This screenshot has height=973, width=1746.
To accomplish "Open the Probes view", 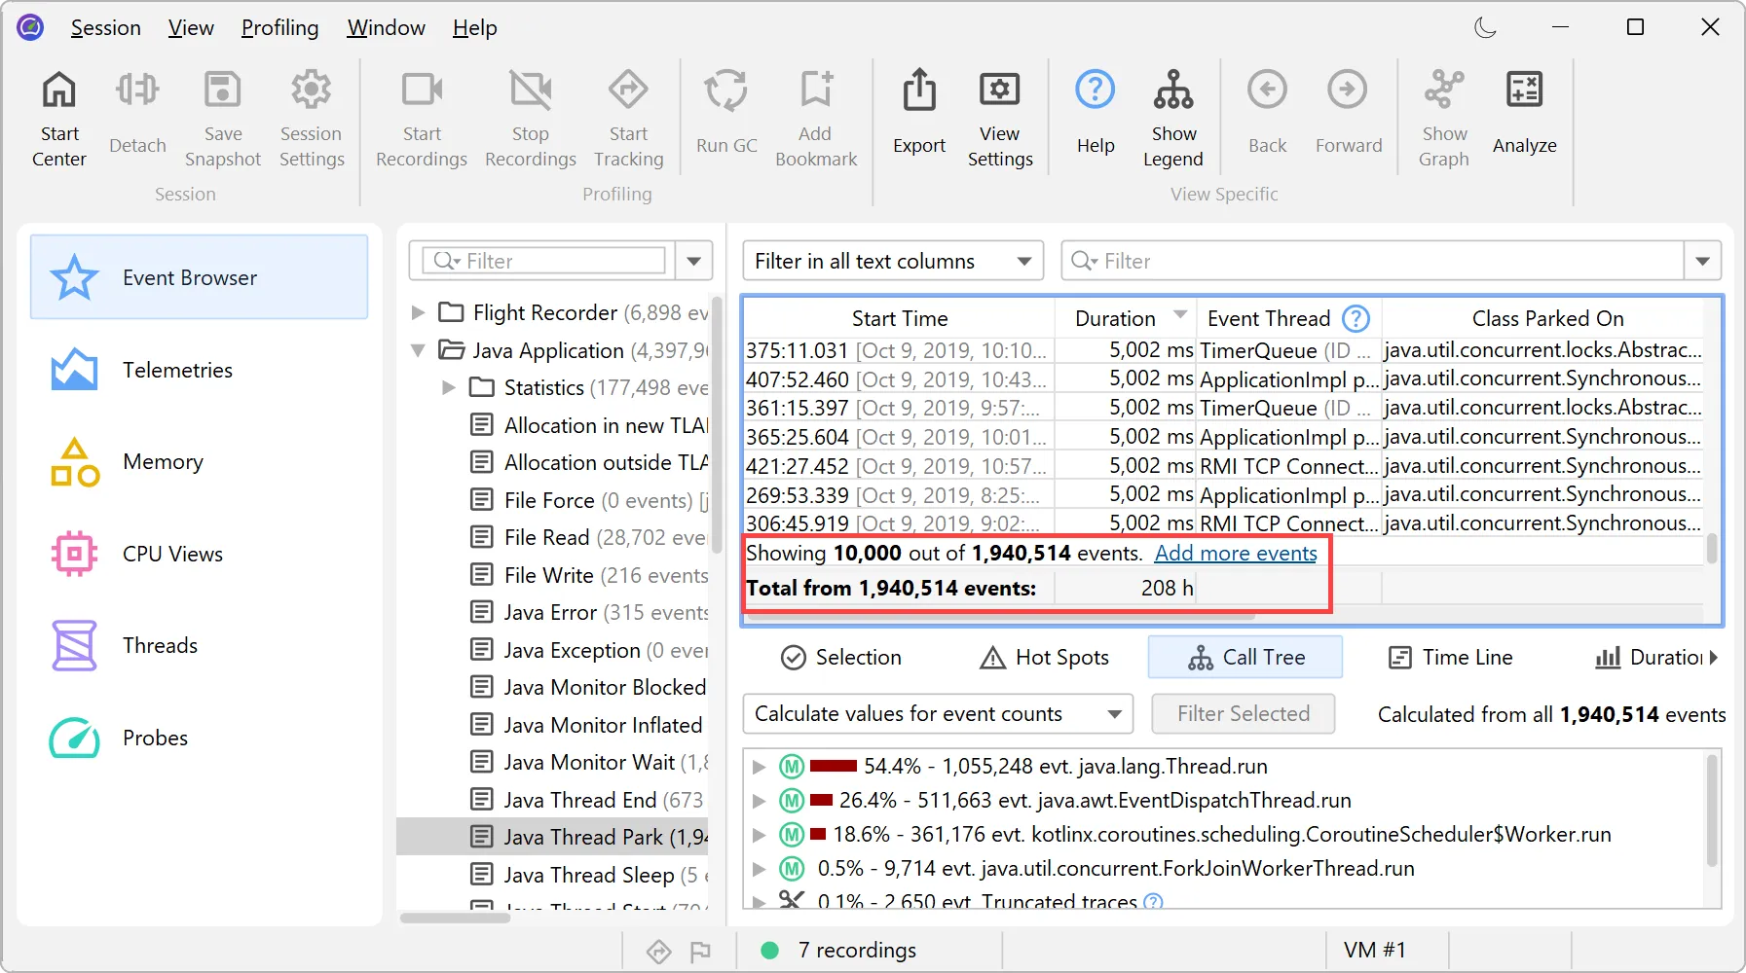I will (155, 738).
